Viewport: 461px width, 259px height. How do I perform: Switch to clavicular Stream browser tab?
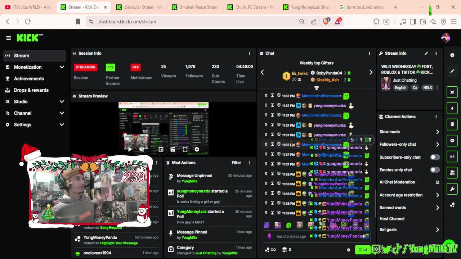(139, 7)
